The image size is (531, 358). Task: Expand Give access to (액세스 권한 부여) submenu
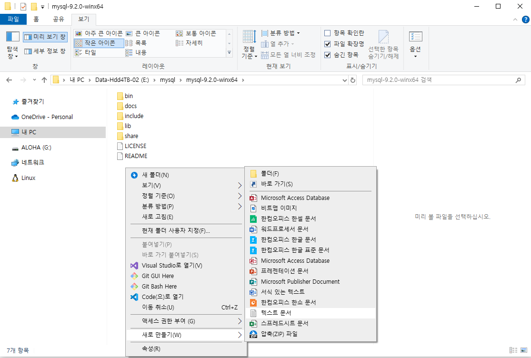tap(186, 321)
